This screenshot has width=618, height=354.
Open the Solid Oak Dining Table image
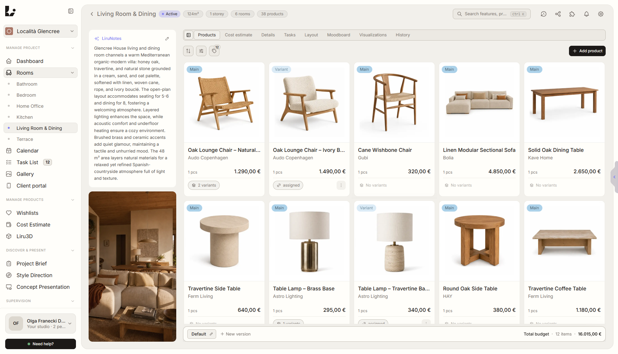coord(564,103)
